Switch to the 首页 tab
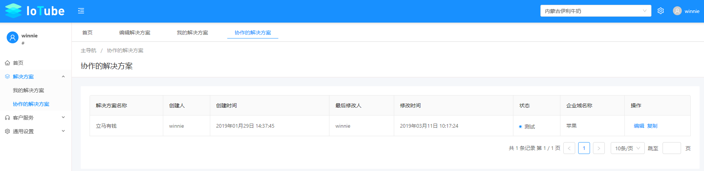 click(87, 33)
